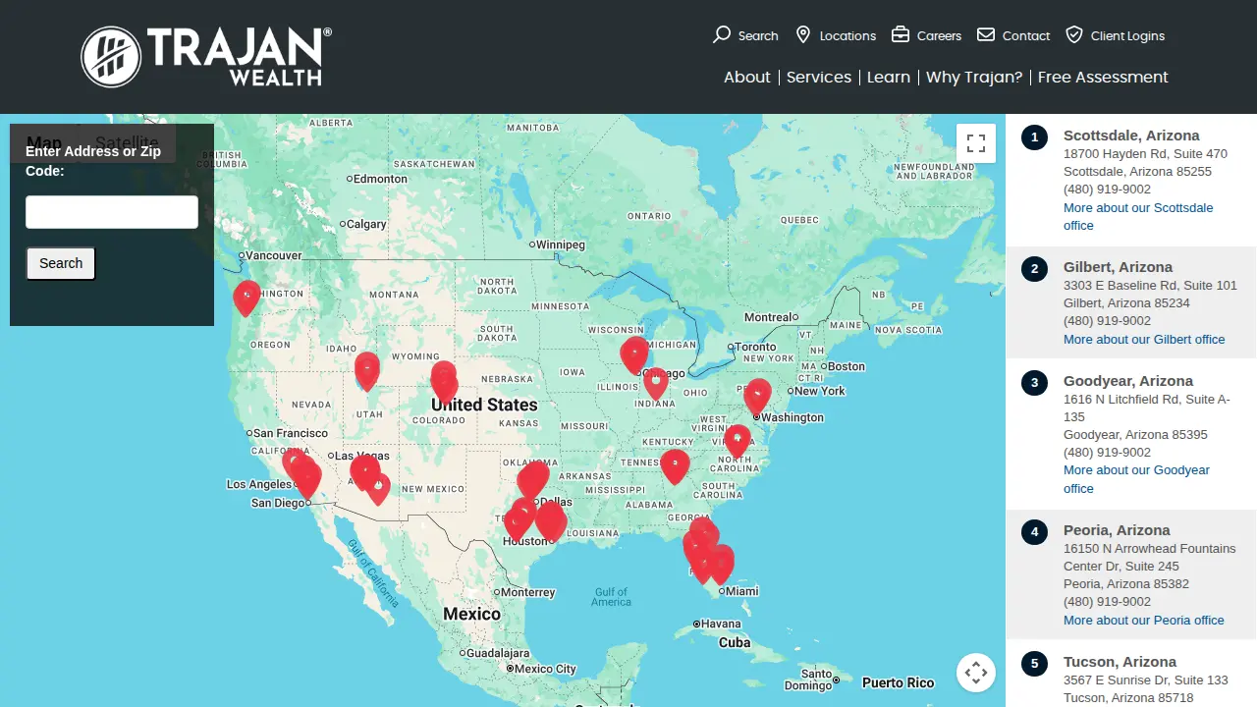Open the Learn menu
The width and height of the screenshot is (1257, 707).
(889, 77)
